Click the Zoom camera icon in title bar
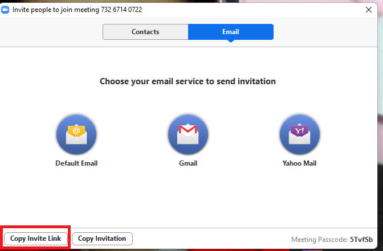Screen dimensions: 383x251 coord(6,10)
